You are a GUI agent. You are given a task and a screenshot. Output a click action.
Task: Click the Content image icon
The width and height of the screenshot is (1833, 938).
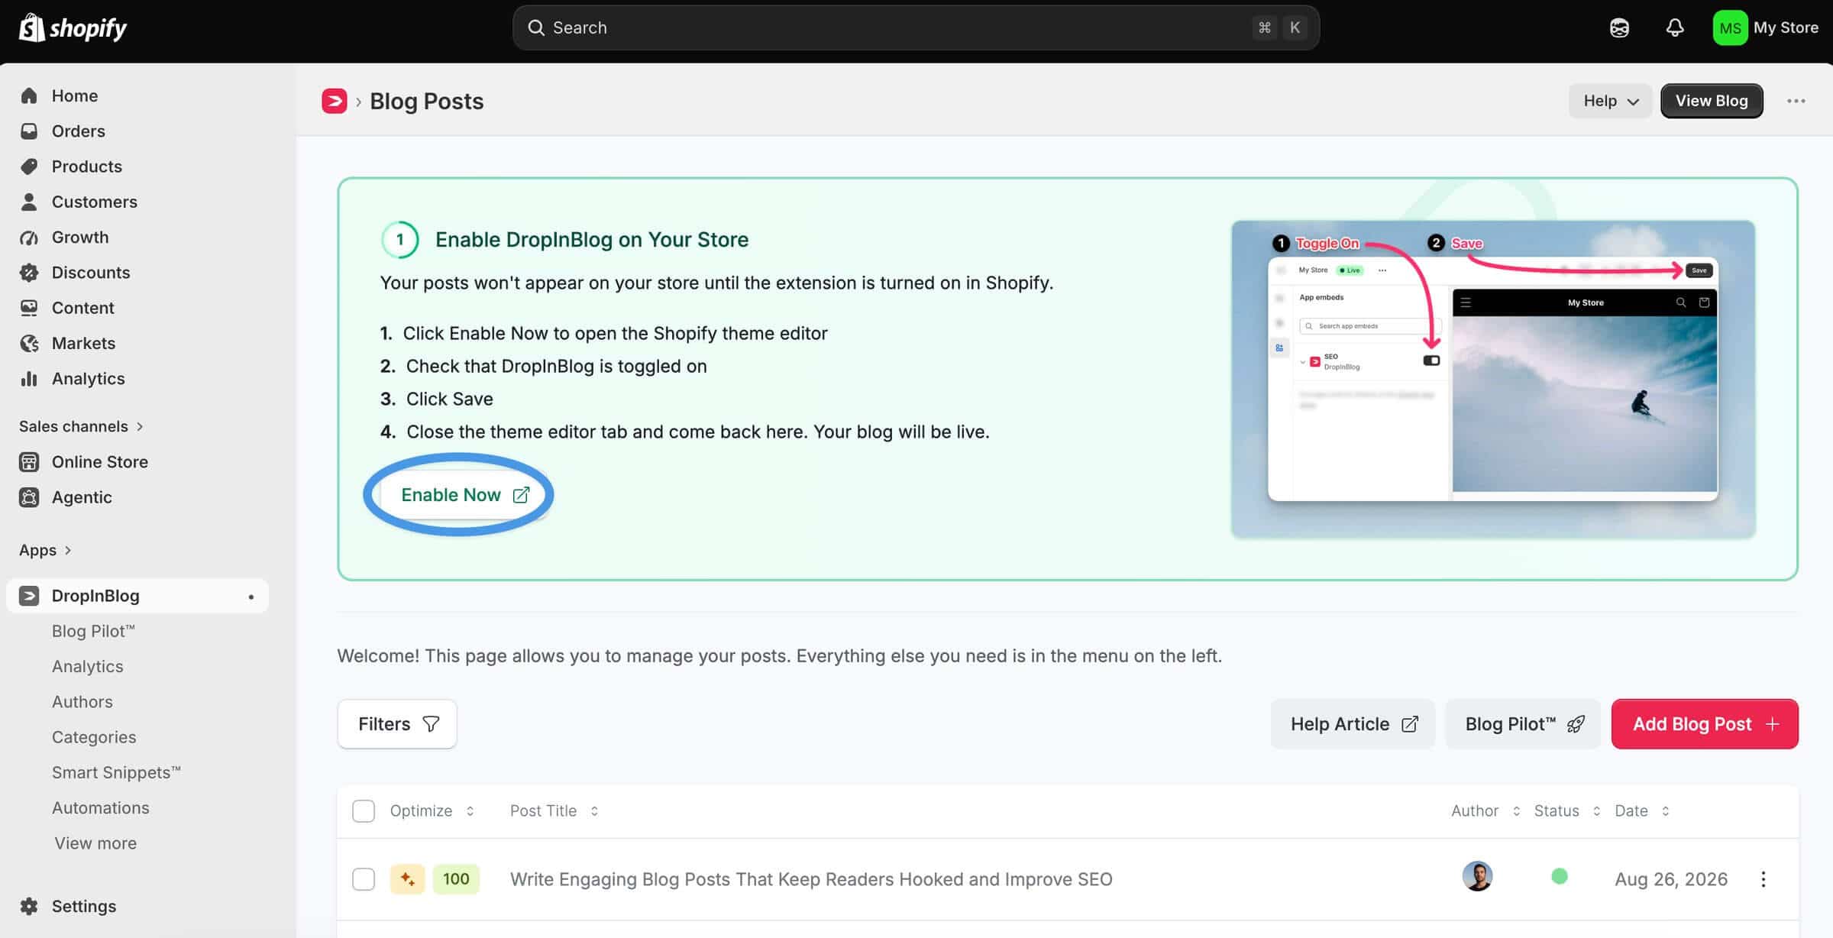tap(29, 308)
